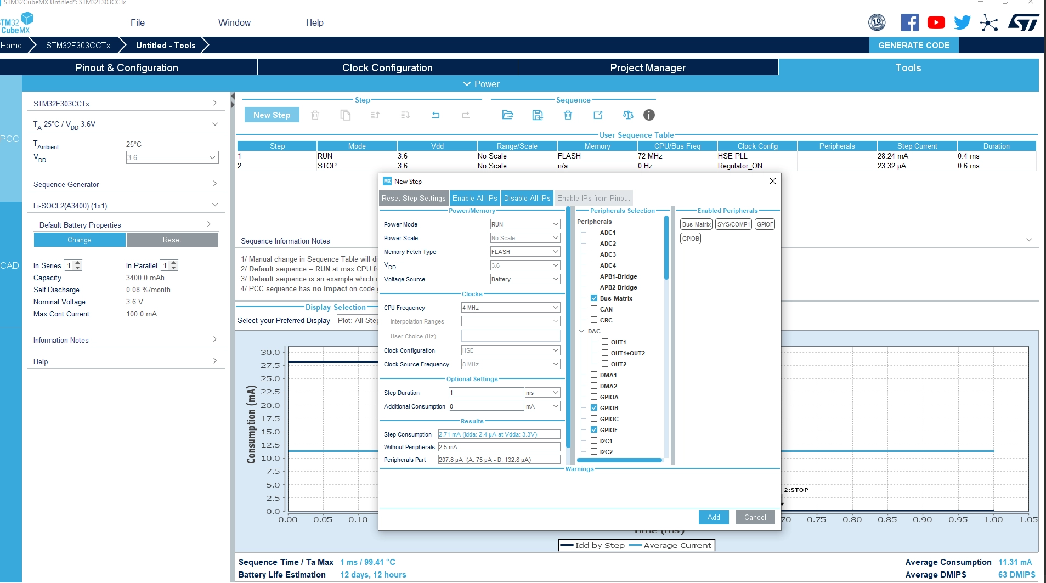
Task: Switch to Clock Configuration tab
Action: (387, 67)
